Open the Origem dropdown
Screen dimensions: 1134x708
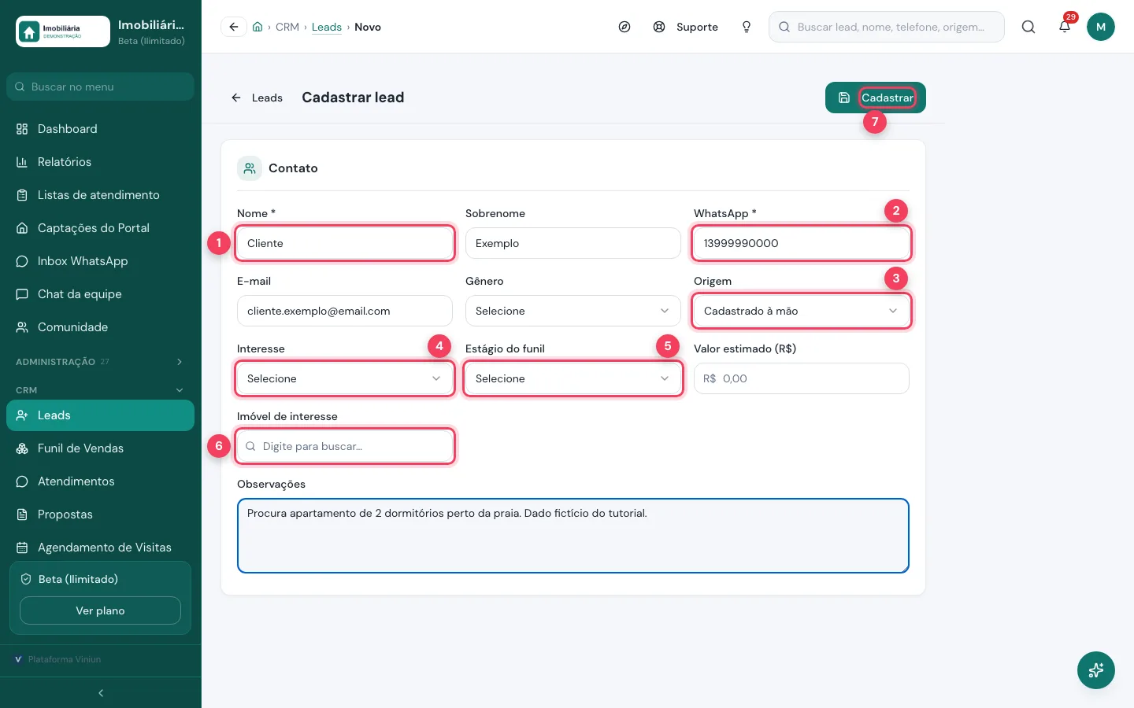coord(802,311)
